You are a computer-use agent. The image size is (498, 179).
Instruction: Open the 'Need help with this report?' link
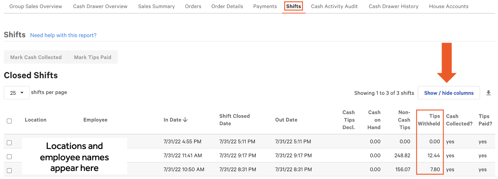(x=63, y=35)
